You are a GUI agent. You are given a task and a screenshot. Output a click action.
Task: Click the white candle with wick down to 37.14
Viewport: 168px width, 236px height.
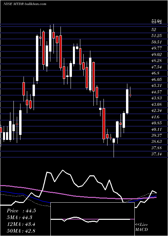114,141
